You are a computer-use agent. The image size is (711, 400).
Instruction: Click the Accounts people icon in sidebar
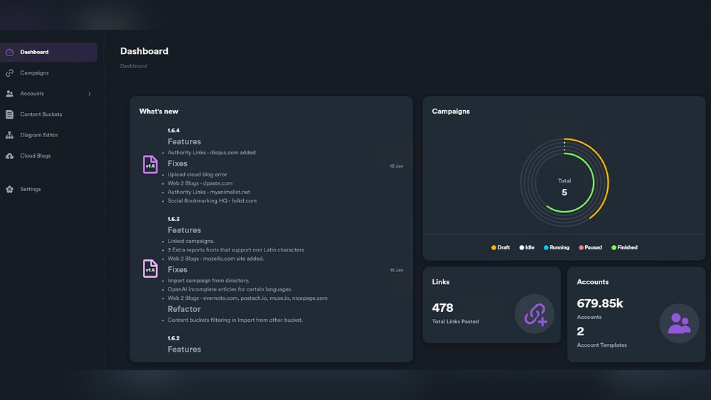coord(9,94)
